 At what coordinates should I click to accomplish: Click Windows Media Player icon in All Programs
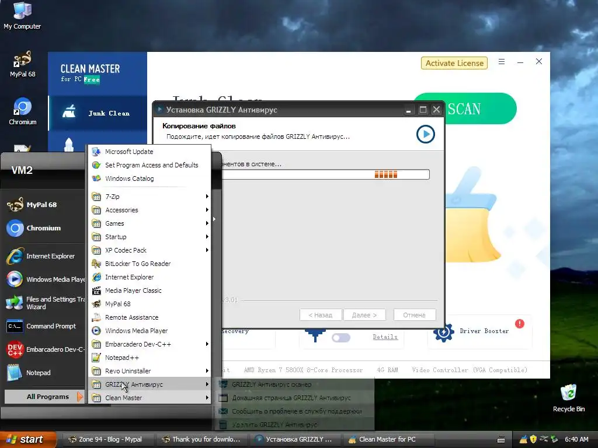[x=96, y=331]
